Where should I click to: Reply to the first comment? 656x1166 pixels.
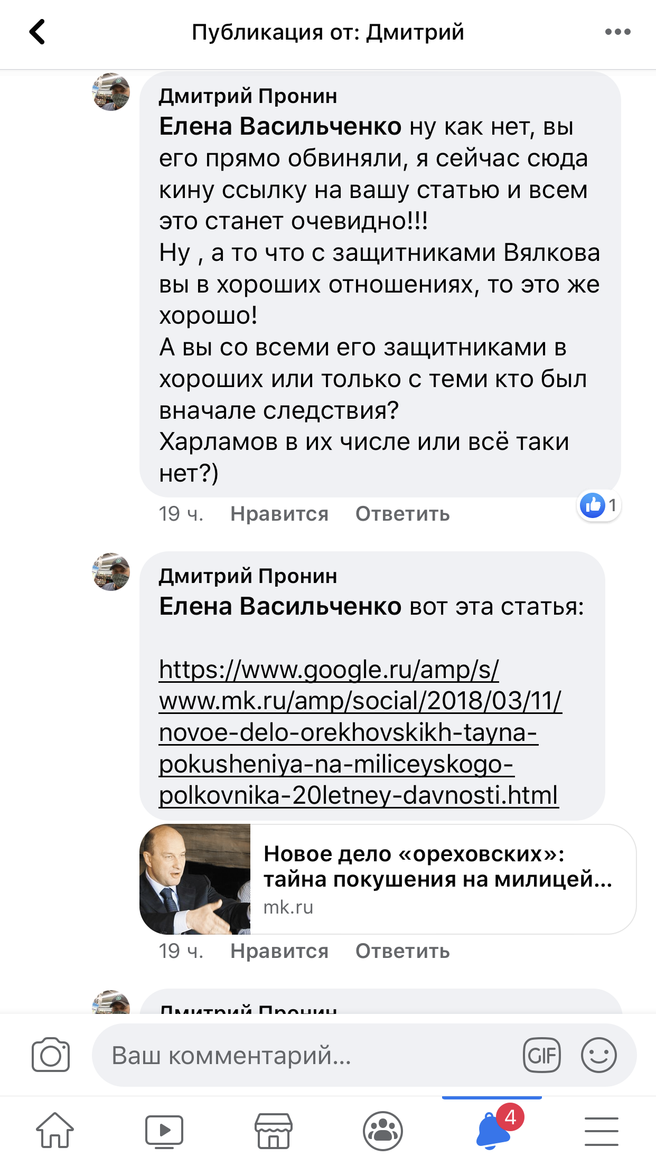402,514
